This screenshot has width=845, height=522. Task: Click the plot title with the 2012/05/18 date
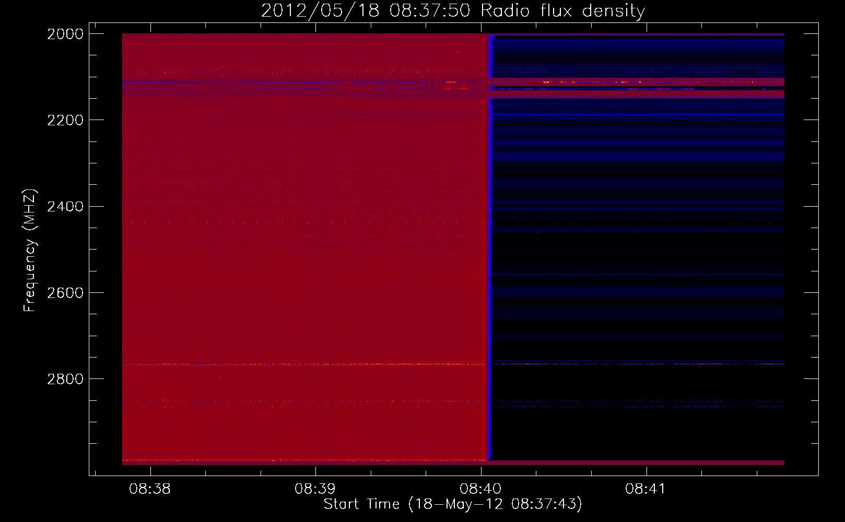tap(453, 11)
